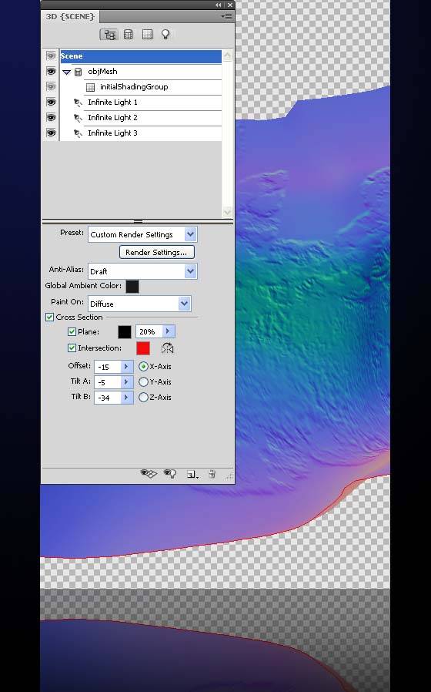This screenshot has width=431, height=692.
Task: Uncheck the Cross Section checkbox
Action: 50,317
